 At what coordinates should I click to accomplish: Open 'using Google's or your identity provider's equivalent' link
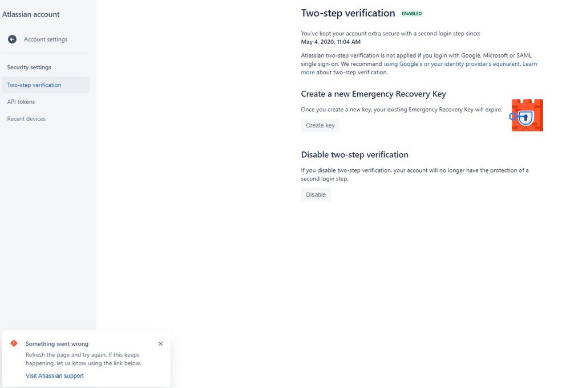point(452,63)
